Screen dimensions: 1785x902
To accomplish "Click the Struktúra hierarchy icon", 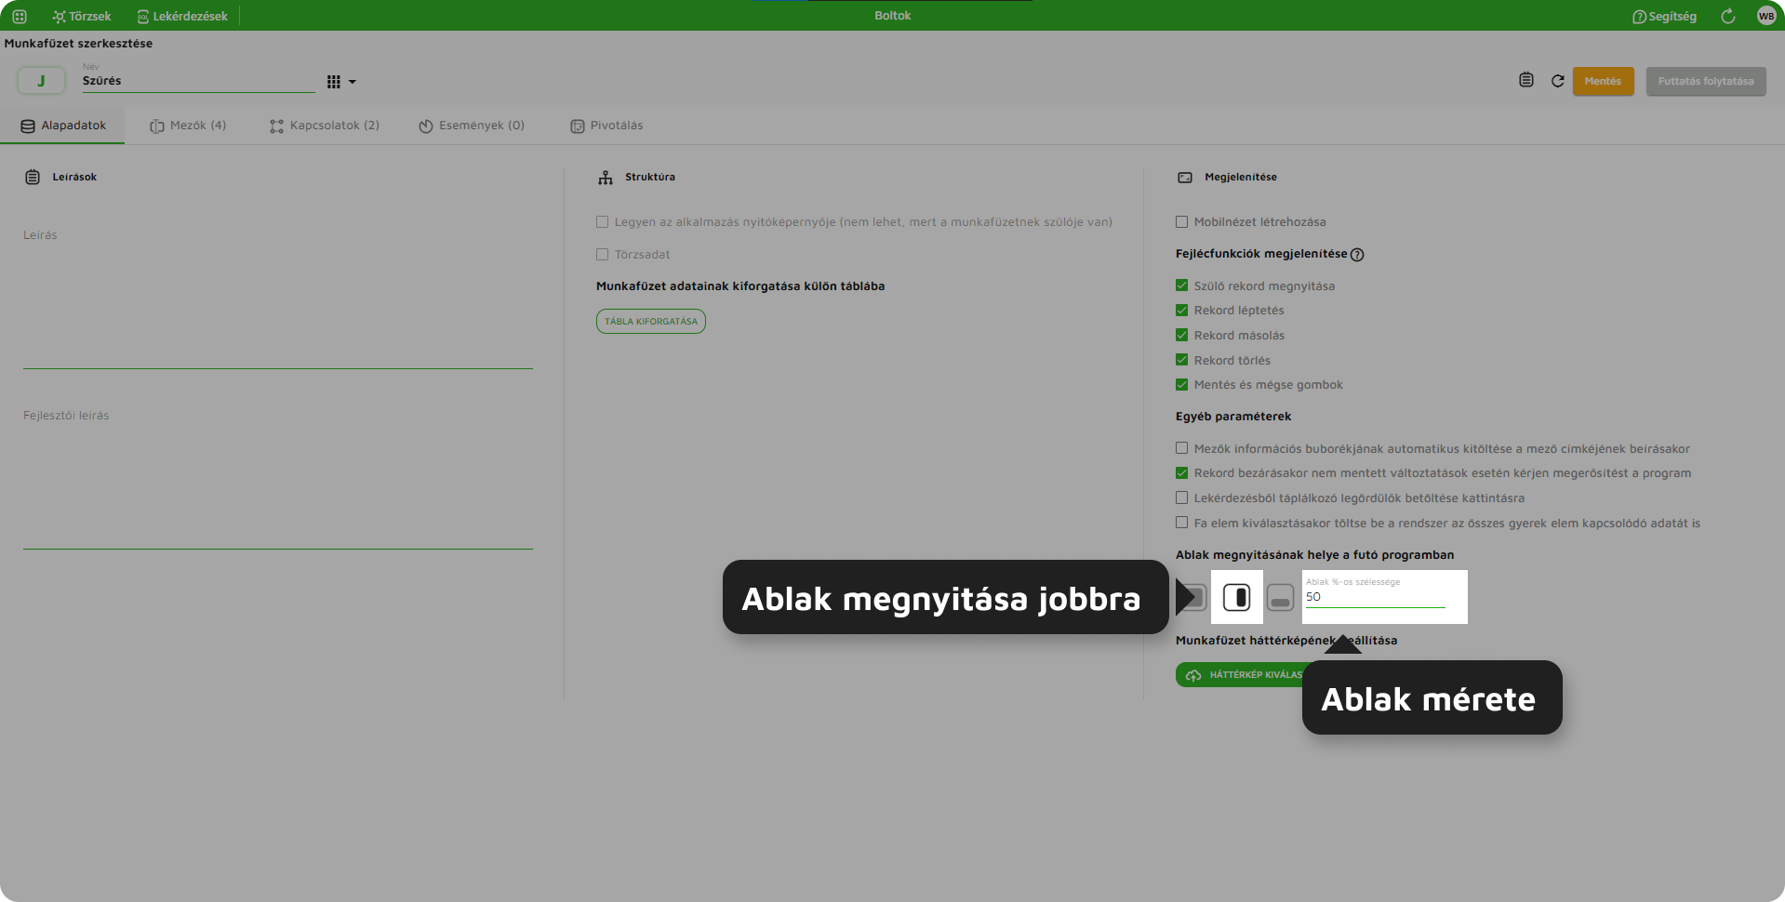I will (606, 178).
